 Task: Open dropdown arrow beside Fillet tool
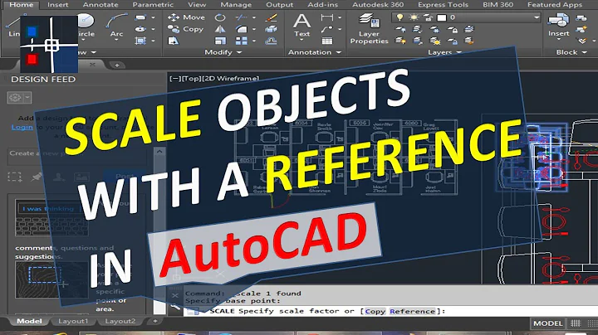pyautogui.click(x=254, y=29)
